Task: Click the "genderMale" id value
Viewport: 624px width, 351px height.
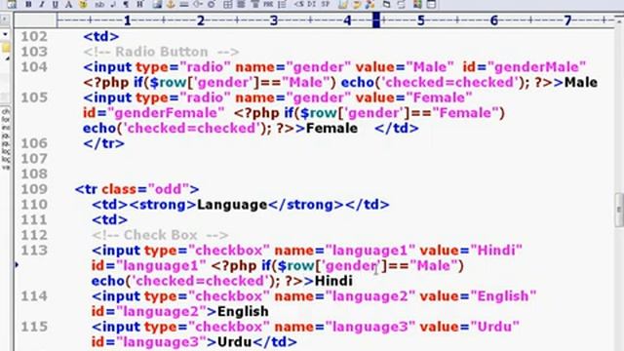Action: 536,67
